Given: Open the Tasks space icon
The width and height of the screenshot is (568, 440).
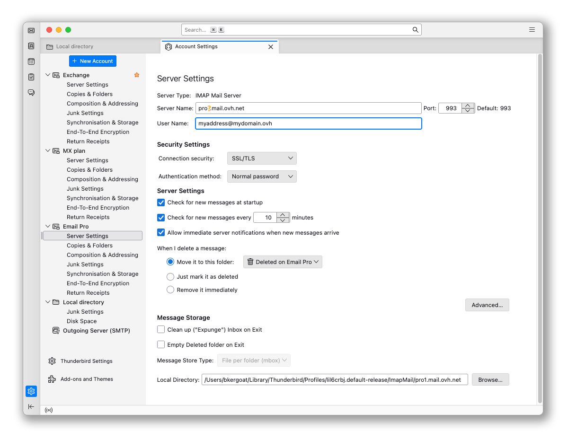Looking at the screenshot, I should tap(31, 77).
